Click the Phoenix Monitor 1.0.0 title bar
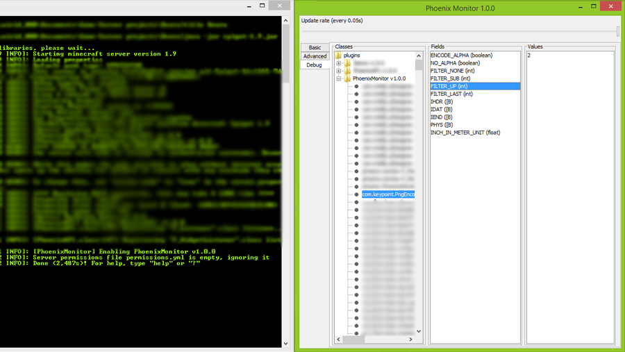 point(460,8)
